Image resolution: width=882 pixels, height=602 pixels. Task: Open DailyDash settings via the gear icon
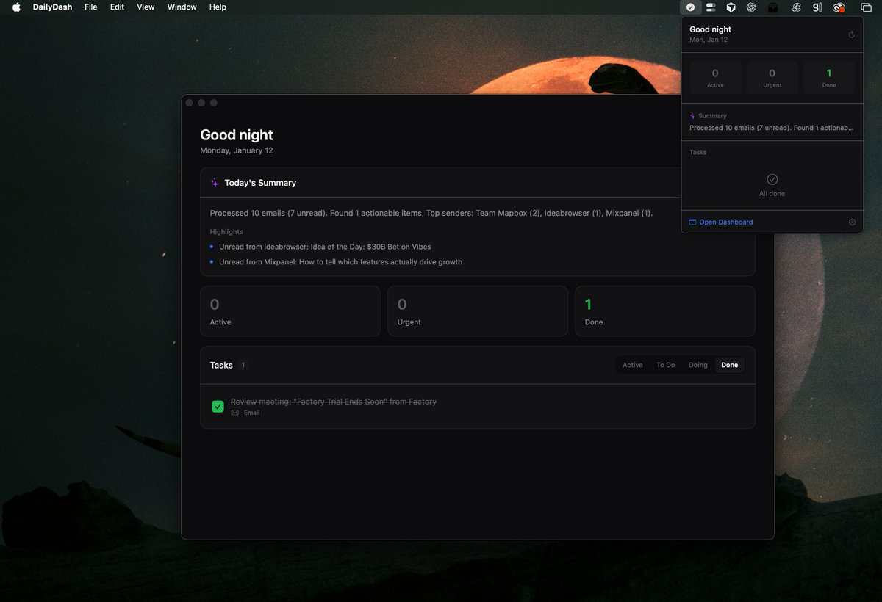coord(852,222)
